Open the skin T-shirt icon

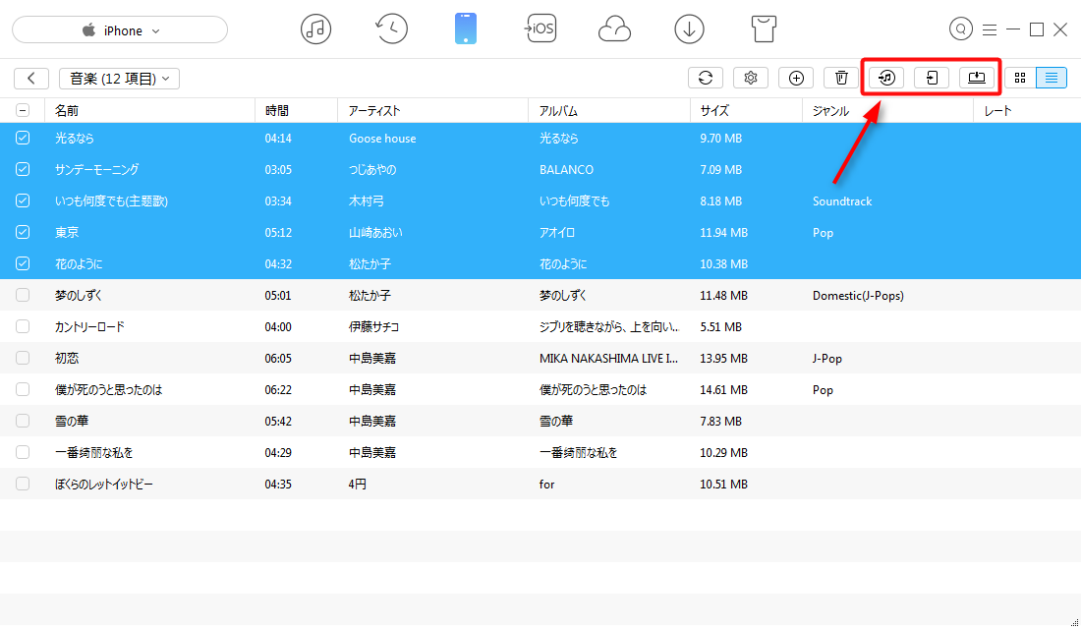click(764, 29)
